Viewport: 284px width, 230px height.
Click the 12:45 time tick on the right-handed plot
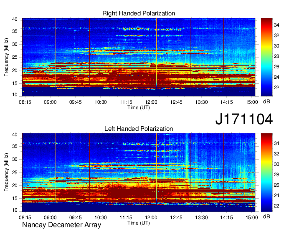176,102
